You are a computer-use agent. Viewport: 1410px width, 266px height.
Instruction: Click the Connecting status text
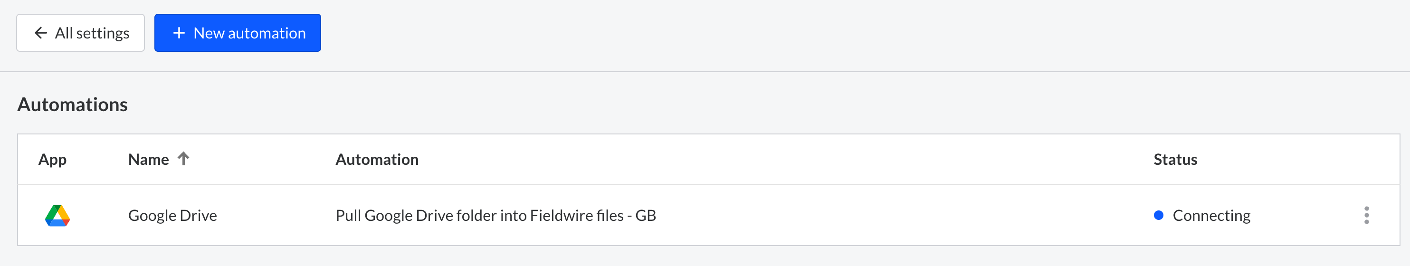[x=1211, y=215]
